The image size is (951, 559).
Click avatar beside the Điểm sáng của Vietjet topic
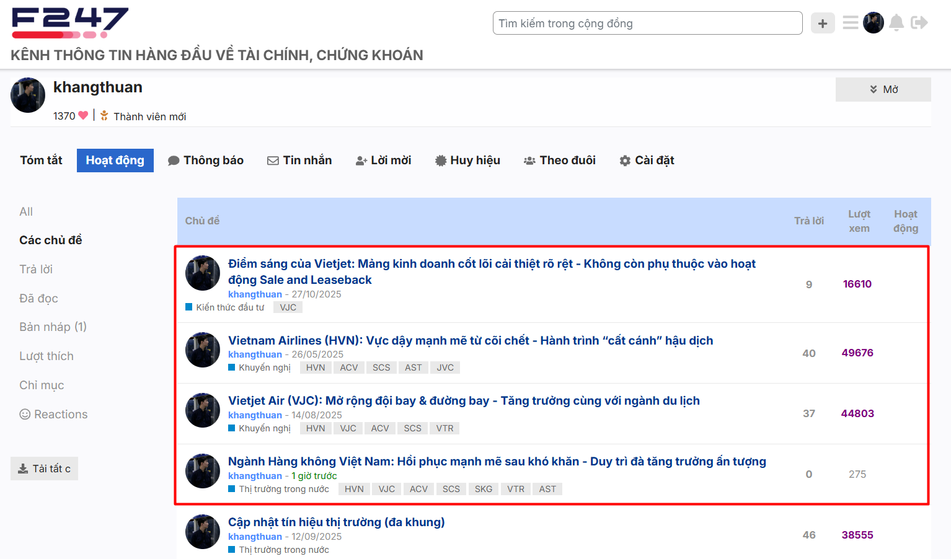(x=203, y=273)
